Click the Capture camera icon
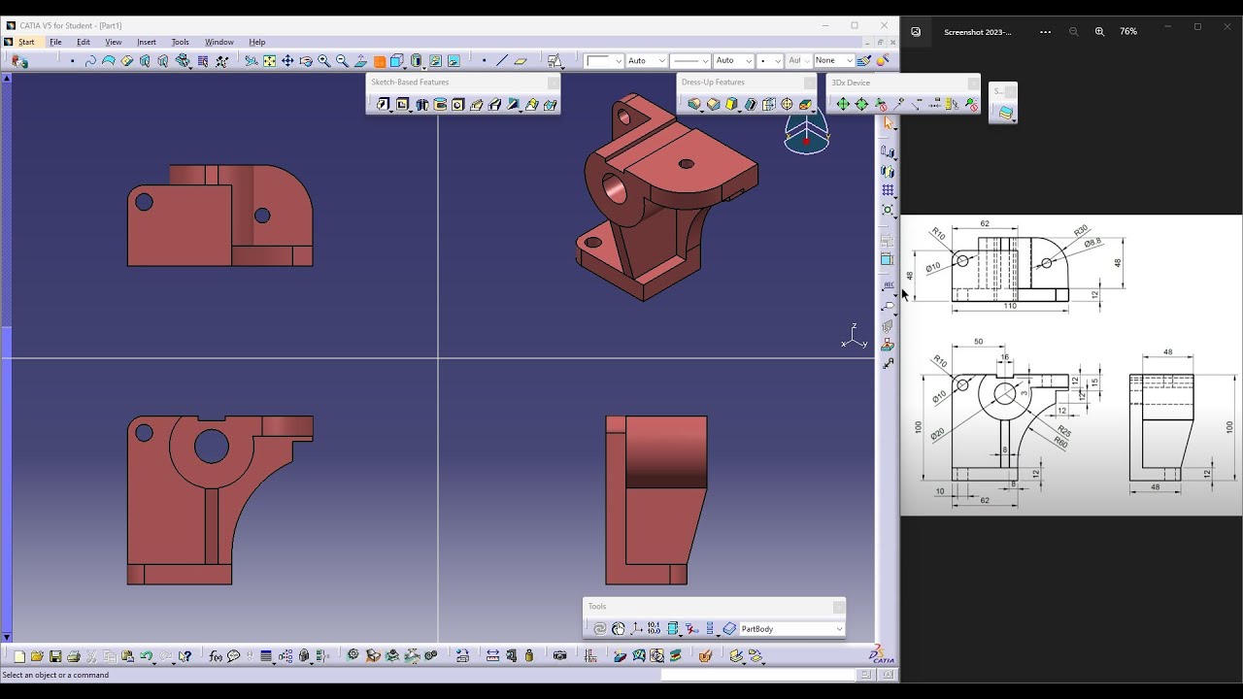The width and height of the screenshot is (1243, 699). pos(559,656)
